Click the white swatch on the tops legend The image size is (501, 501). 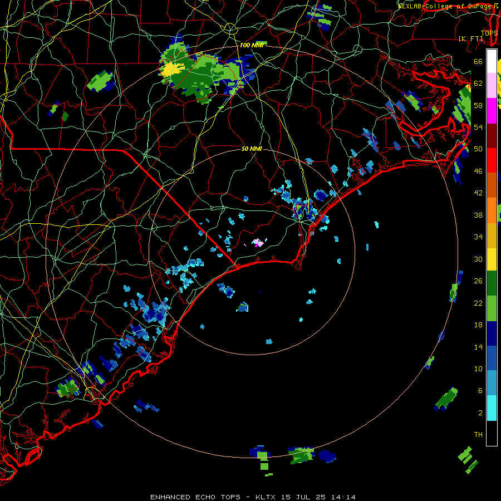pos(492,61)
